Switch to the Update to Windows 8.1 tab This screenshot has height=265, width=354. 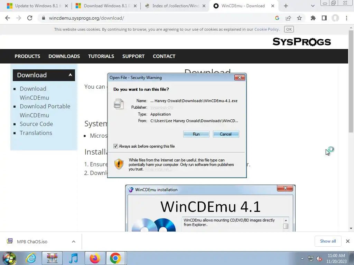tap(37, 6)
